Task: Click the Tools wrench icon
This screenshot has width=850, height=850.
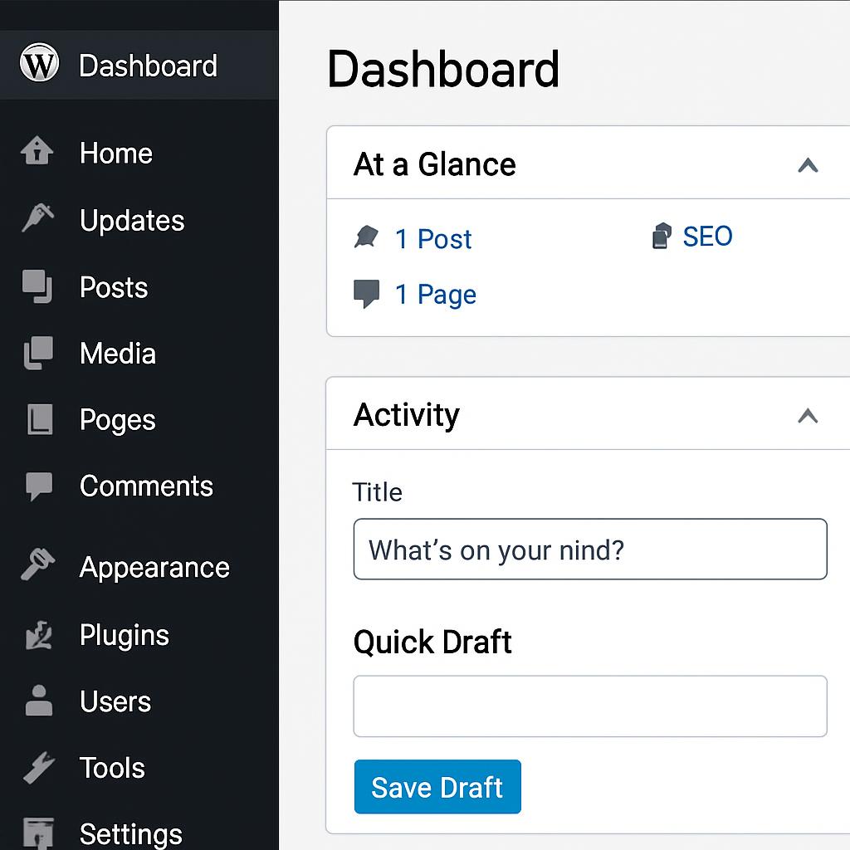Action: 38,768
